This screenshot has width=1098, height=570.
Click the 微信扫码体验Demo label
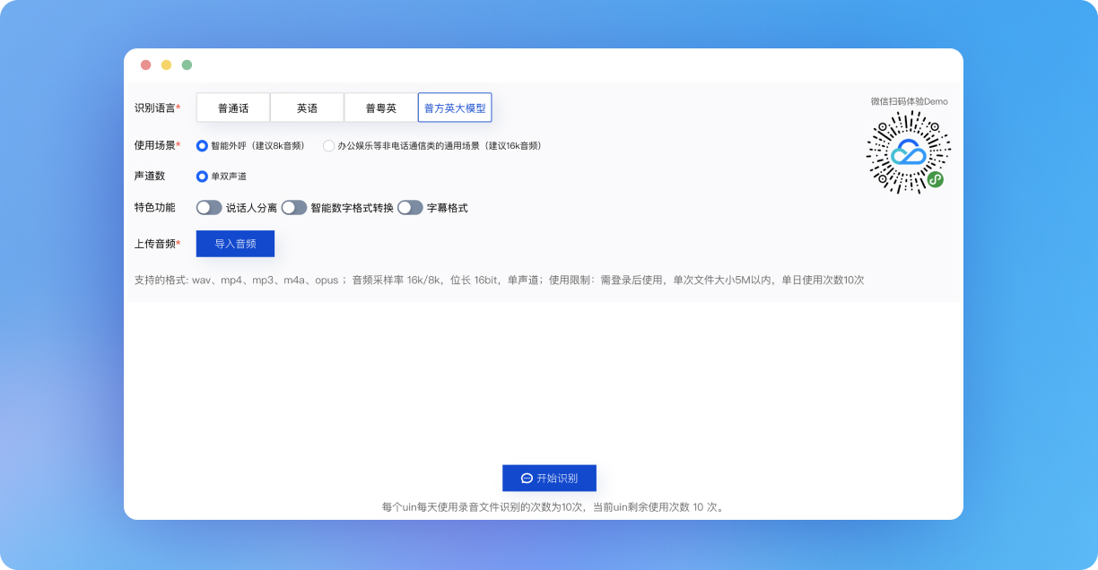pyautogui.click(x=909, y=101)
